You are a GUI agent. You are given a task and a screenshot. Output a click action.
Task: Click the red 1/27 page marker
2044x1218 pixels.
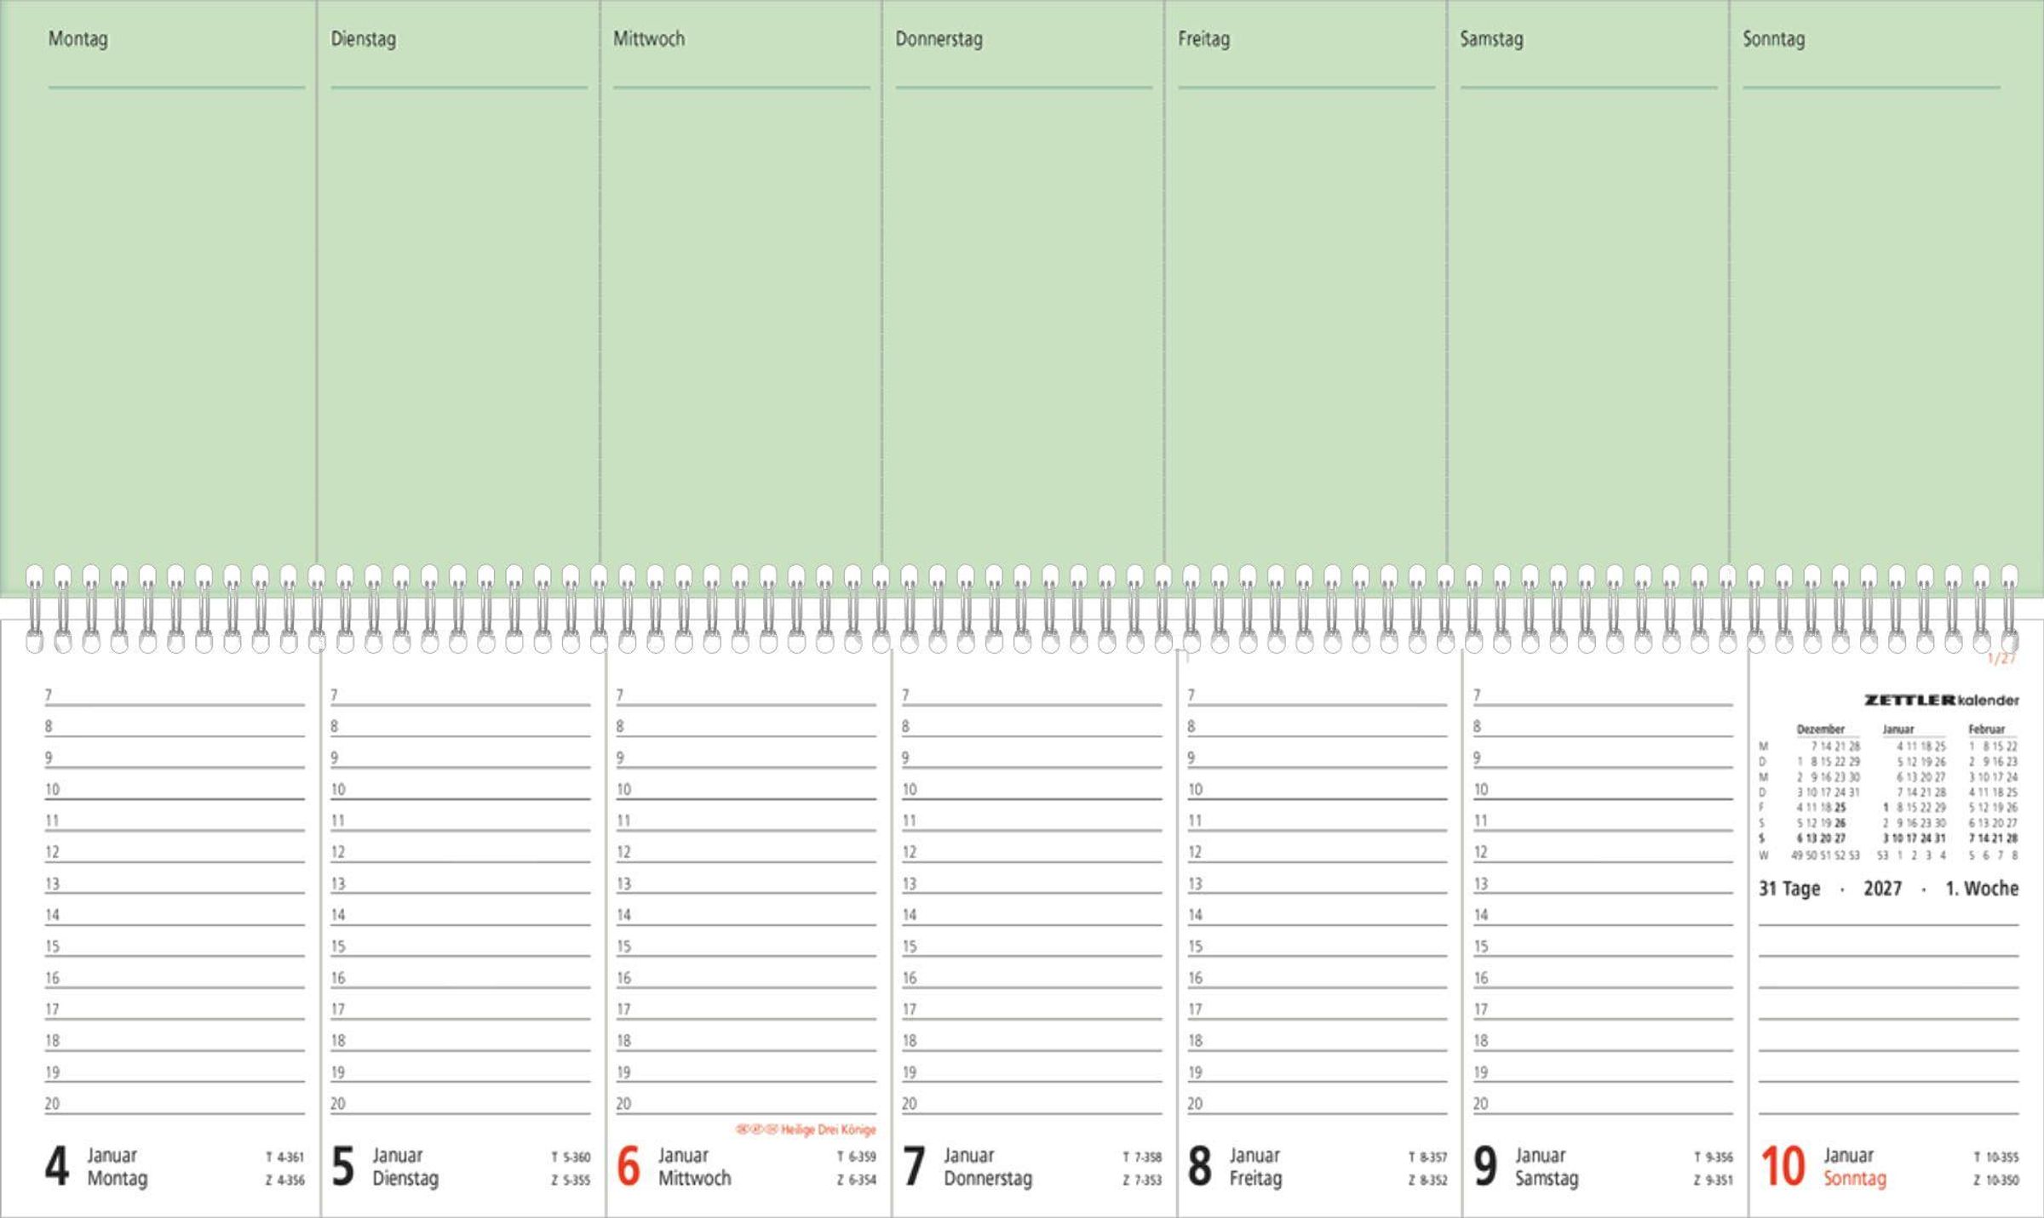(2001, 659)
